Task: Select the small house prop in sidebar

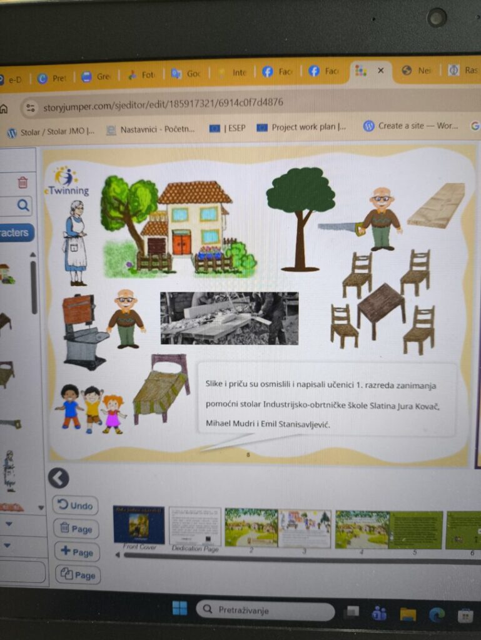Action: (6, 274)
